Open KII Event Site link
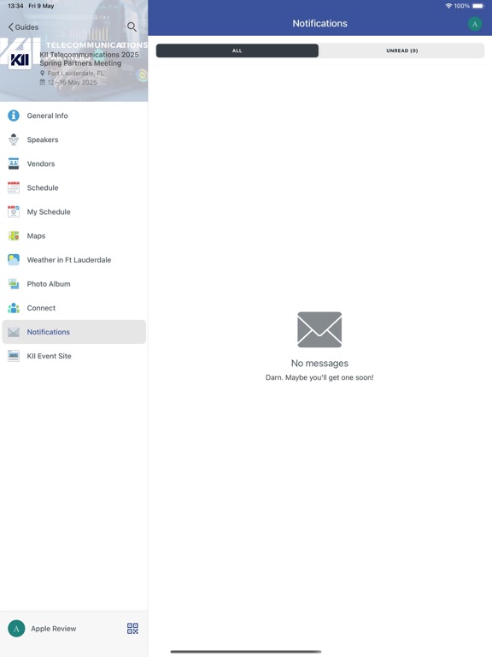 tap(74, 356)
